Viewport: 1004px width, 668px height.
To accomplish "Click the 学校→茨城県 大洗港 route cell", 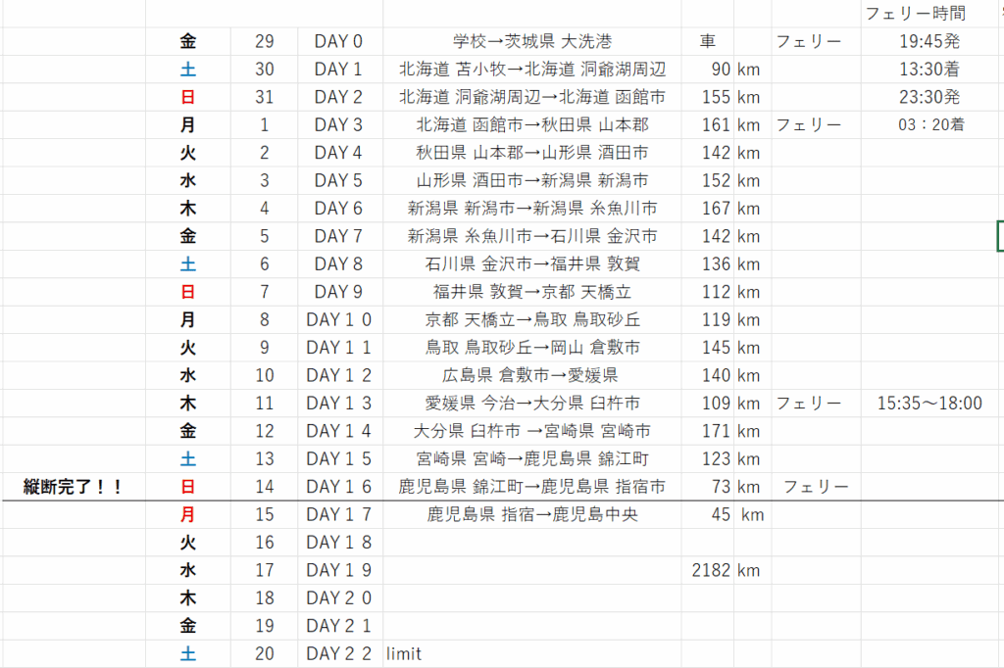I will pyautogui.click(x=532, y=41).
